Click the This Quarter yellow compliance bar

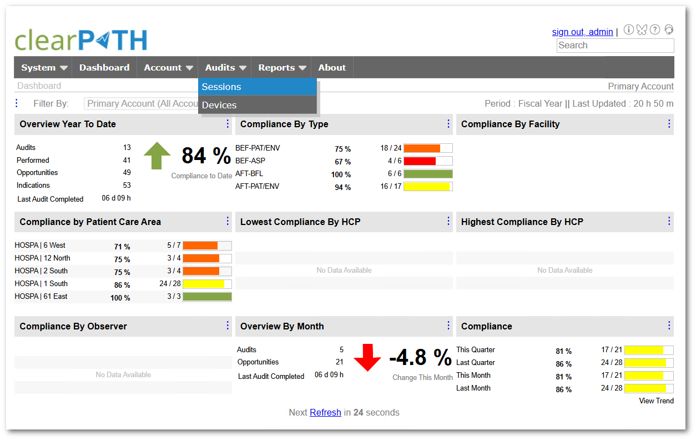(x=649, y=351)
